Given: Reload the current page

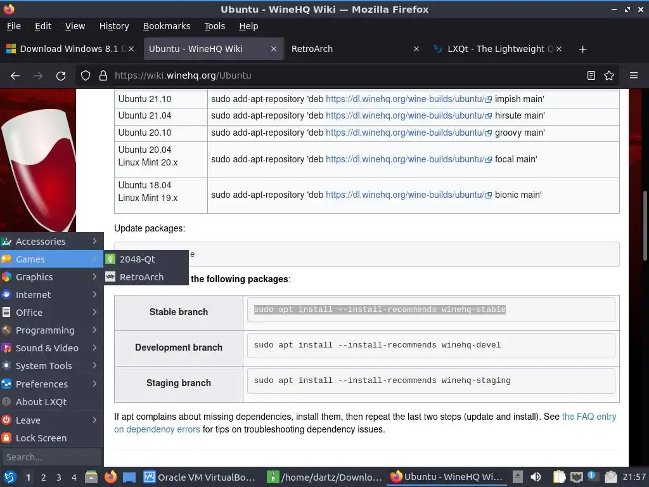Looking at the screenshot, I should [x=61, y=76].
